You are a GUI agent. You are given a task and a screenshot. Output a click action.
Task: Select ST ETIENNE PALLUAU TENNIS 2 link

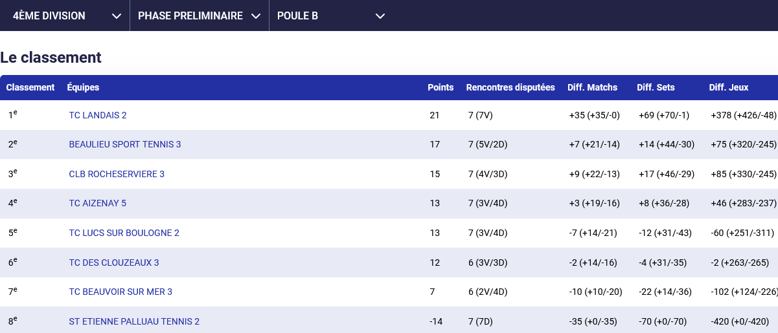click(134, 321)
